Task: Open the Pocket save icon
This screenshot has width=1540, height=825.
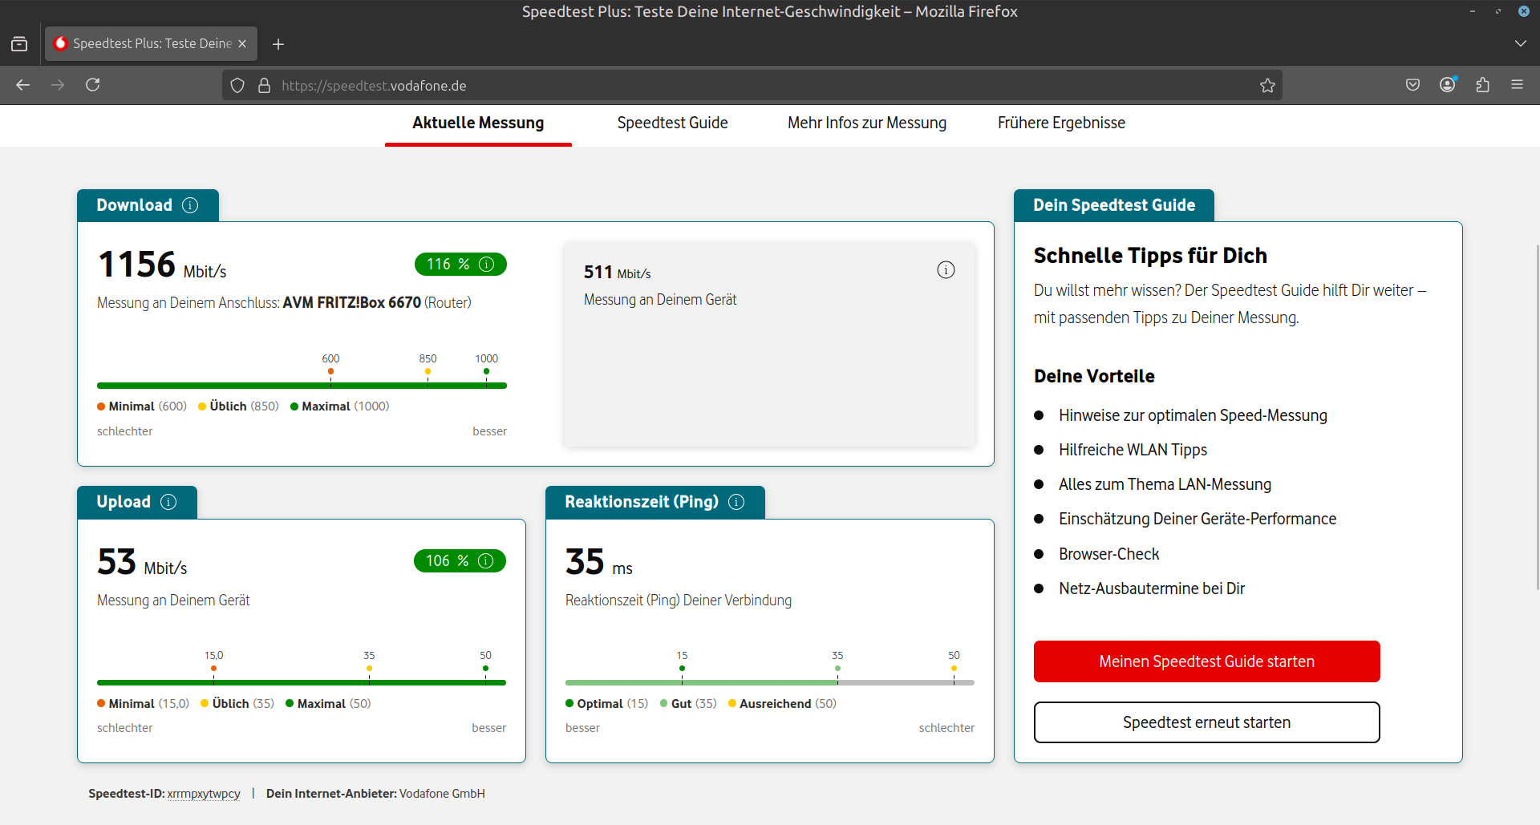Action: (x=1413, y=85)
